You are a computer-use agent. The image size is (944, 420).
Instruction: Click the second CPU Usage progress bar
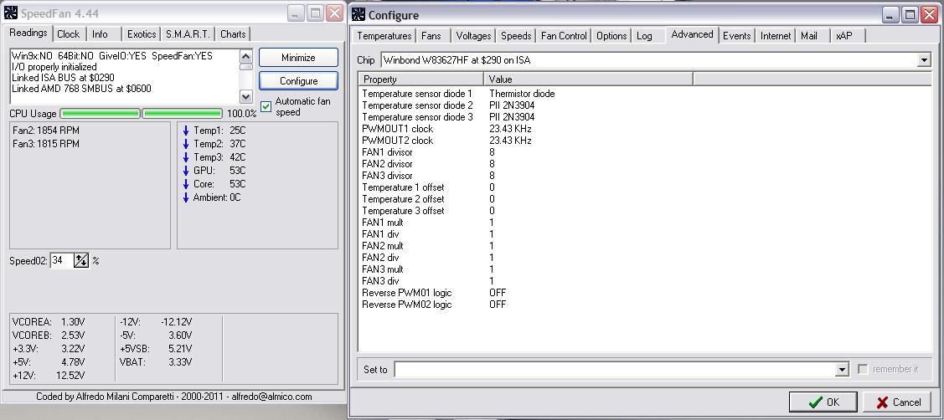pyautogui.click(x=183, y=113)
